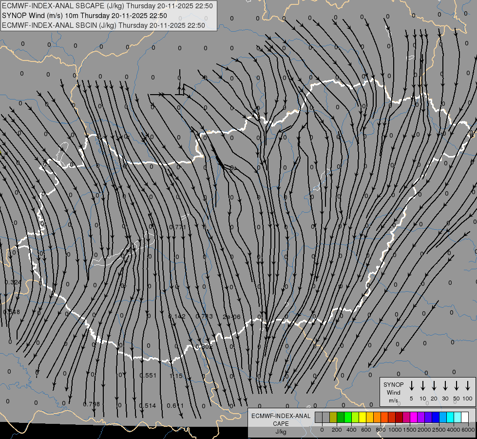Click the 200 tick label on CAPE scale
Image resolution: width=477 pixels, height=439 pixels.
pyautogui.click(x=337, y=430)
